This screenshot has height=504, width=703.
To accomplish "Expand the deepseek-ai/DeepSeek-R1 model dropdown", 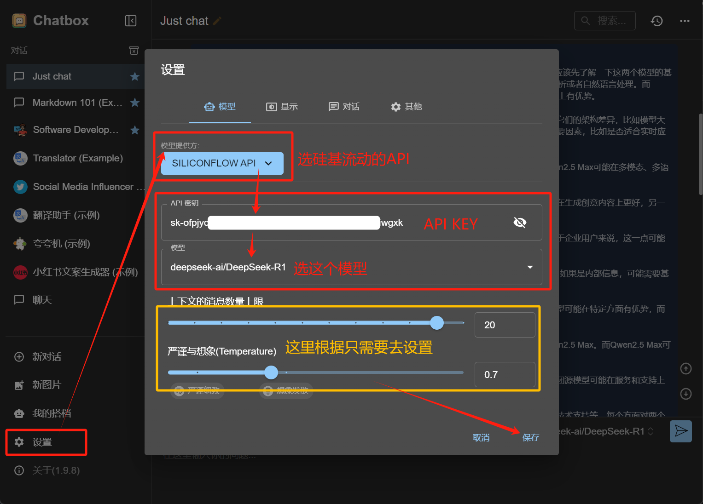I will click(352, 267).
